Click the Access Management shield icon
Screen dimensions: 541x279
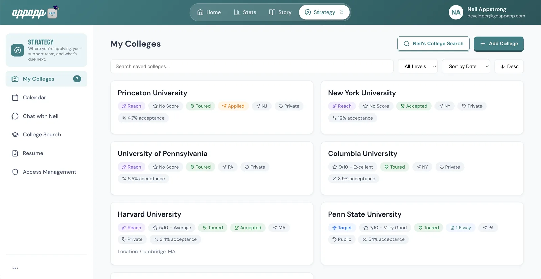(15, 172)
